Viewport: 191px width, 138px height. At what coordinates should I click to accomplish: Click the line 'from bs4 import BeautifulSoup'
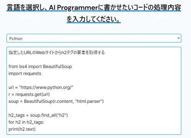pos(40,67)
